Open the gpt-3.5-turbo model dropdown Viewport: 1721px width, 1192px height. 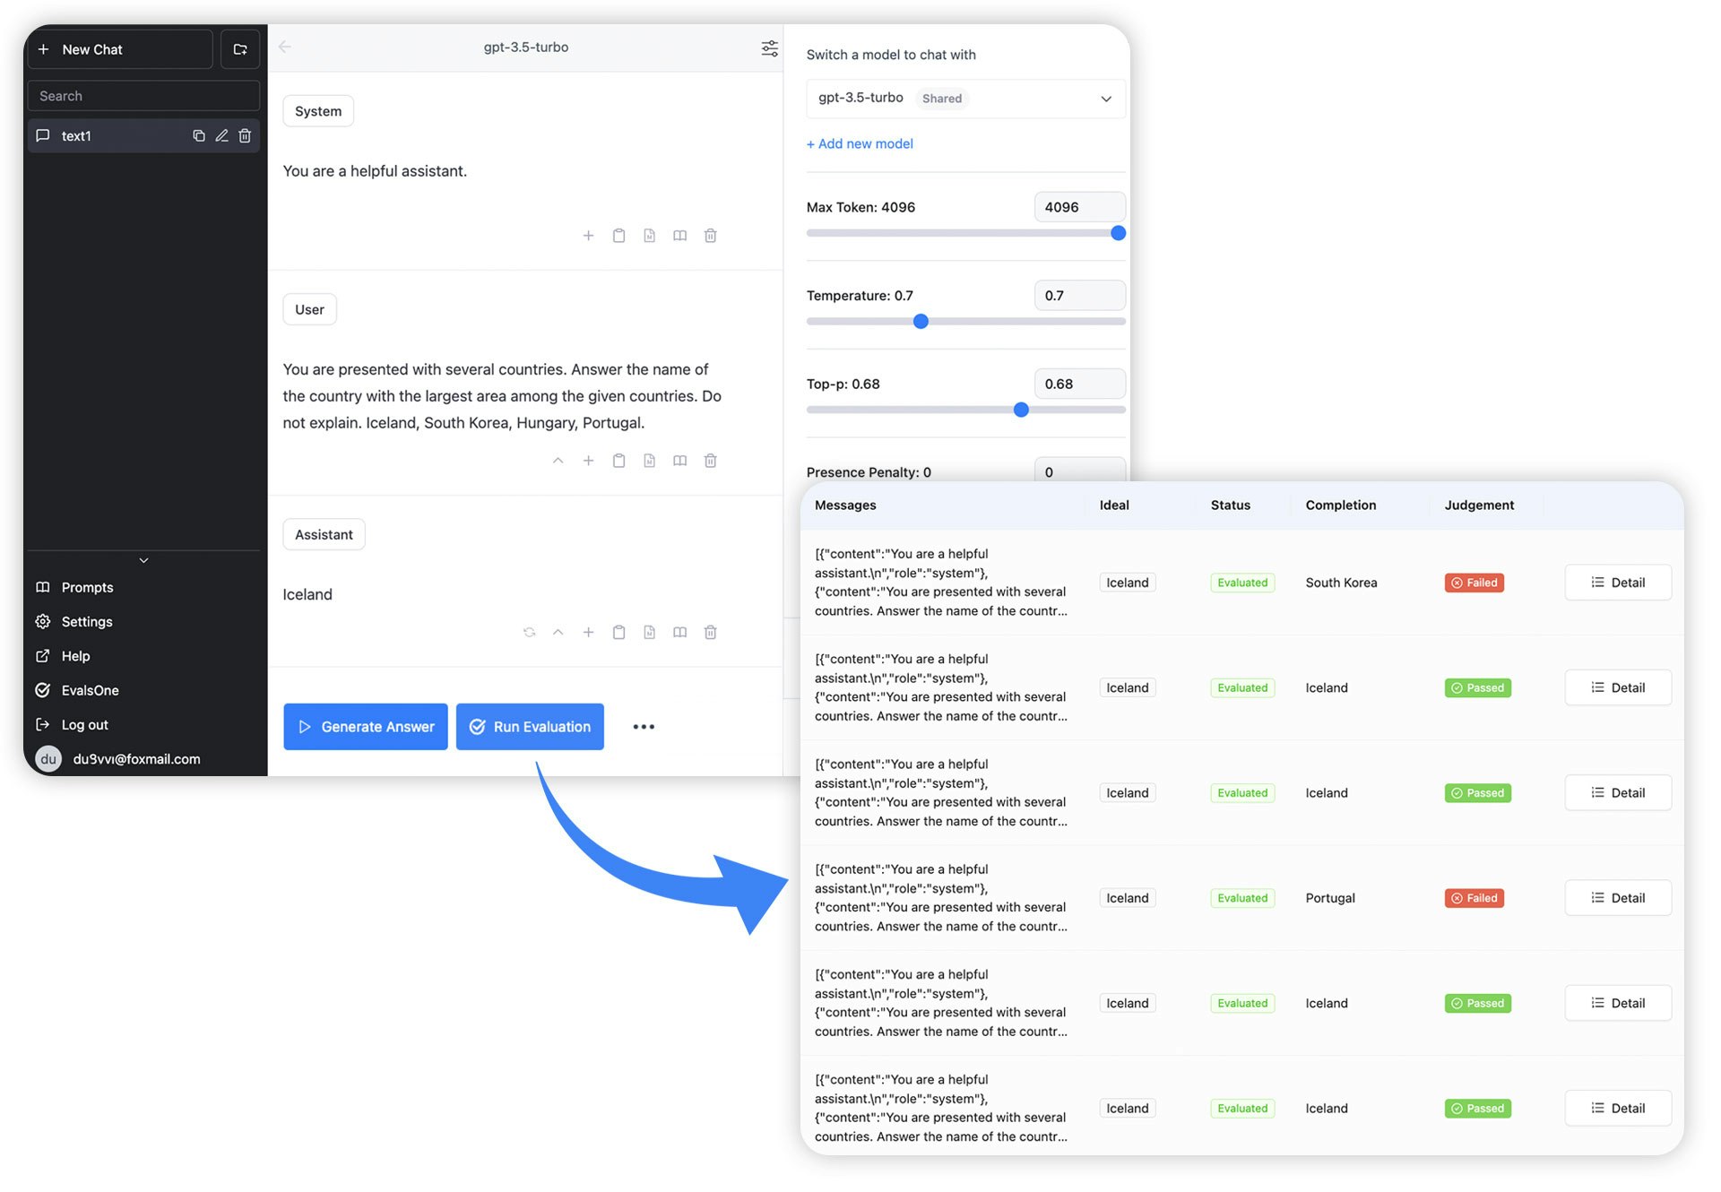(x=965, y=99)
